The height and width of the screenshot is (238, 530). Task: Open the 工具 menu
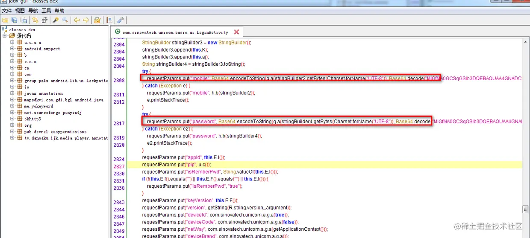[x=46, y=11]
